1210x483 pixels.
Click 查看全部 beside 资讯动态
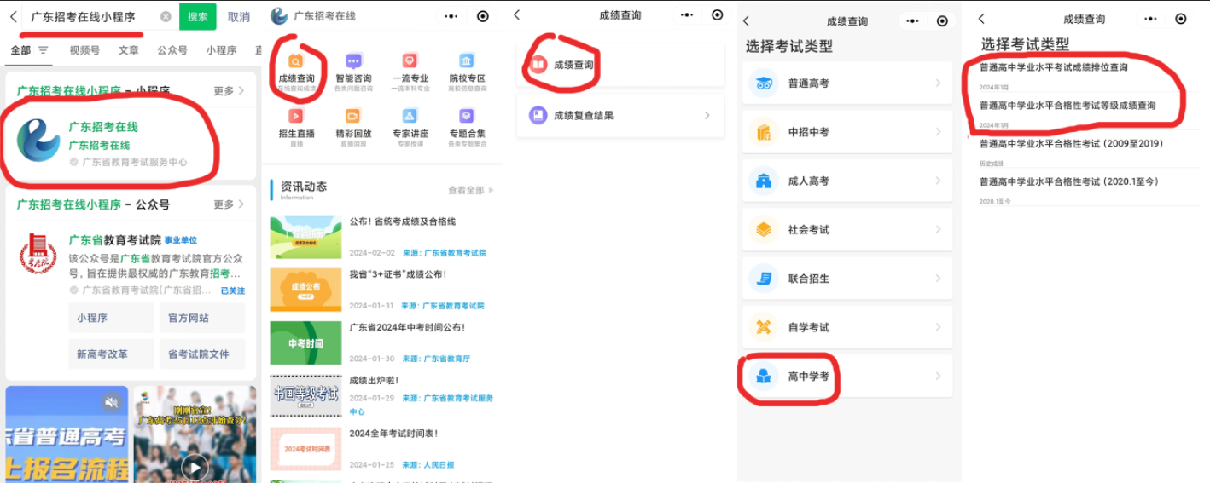click(470, 190)
